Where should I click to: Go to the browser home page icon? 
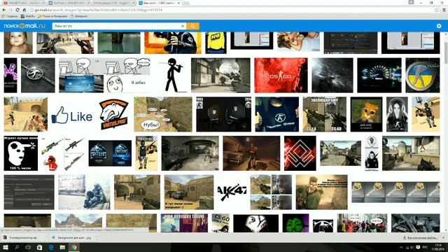pos(24,10)
